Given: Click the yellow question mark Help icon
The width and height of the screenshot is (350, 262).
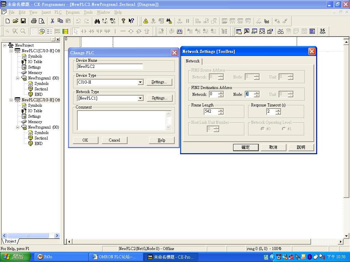Looking at the screenshot, I should point(123,21).
